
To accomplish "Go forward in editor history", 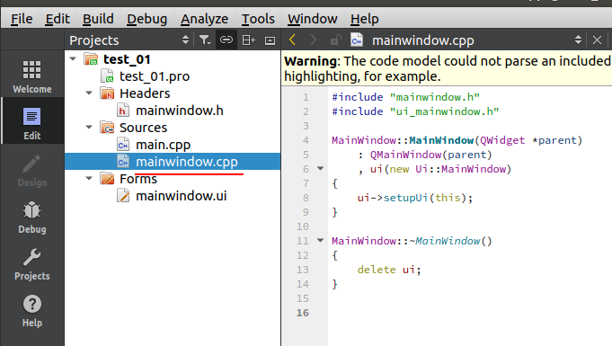I will (x=313, y=40).
